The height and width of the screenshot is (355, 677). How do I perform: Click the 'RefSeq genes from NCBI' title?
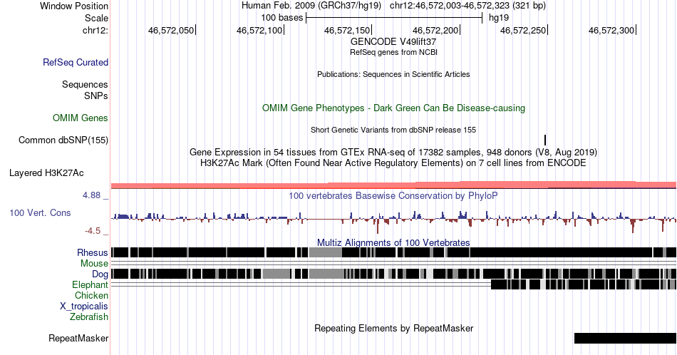point(393,52)
